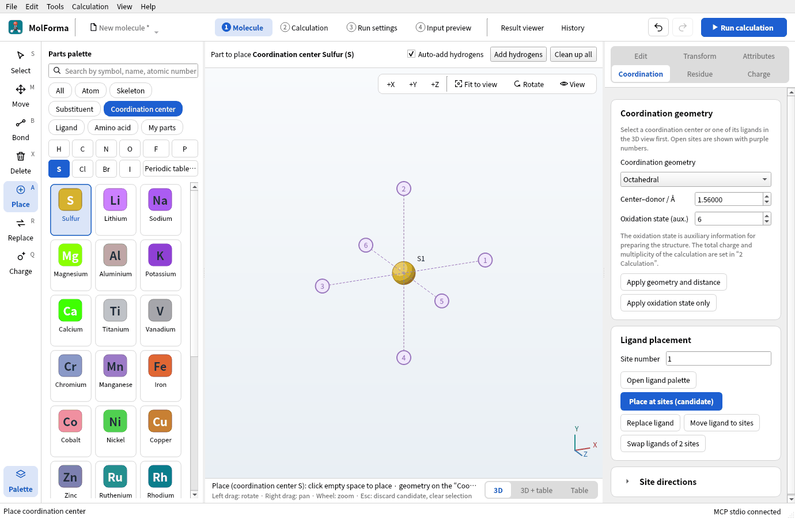The image size is (795, 519).
Task: Select the Copper element tile
Action: click(161, 431)
